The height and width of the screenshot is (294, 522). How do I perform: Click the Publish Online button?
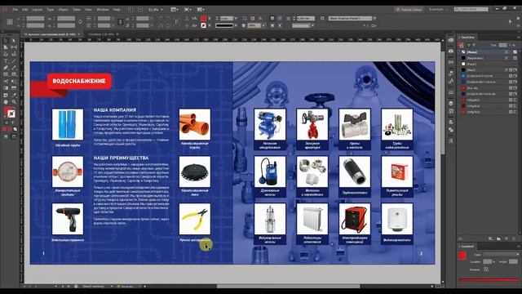pyautogui.click(x=409, y=9)
